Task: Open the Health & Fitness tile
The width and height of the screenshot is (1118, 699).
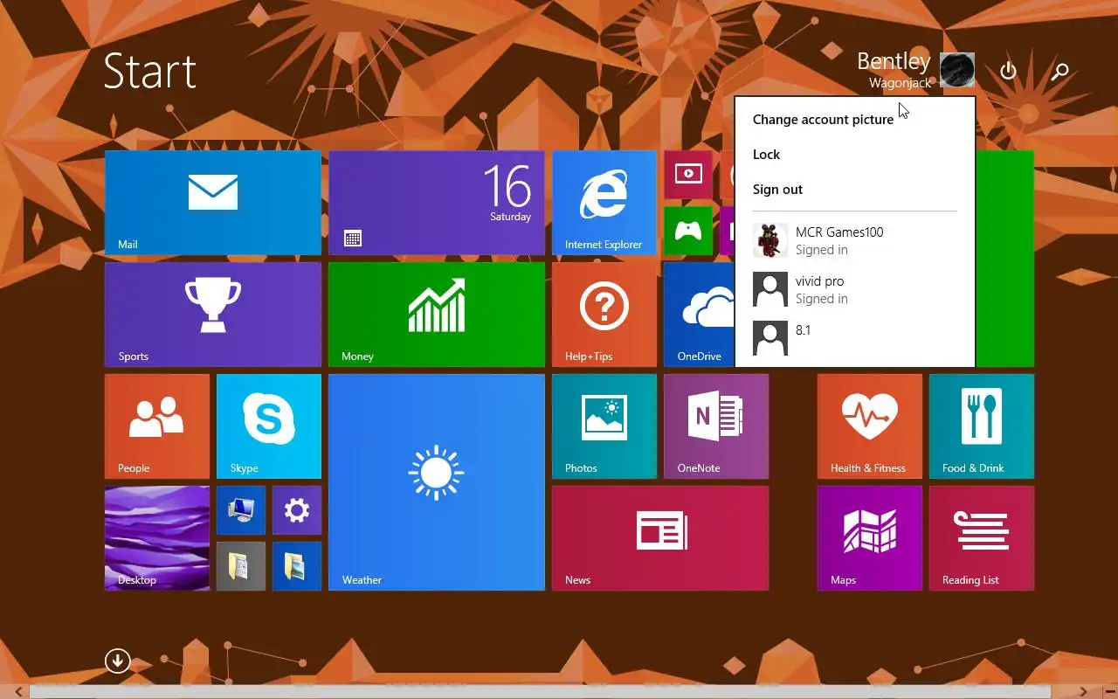Action: (x=870, y=426)
